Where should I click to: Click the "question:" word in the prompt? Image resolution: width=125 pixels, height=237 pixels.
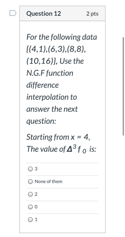[41, 121]
